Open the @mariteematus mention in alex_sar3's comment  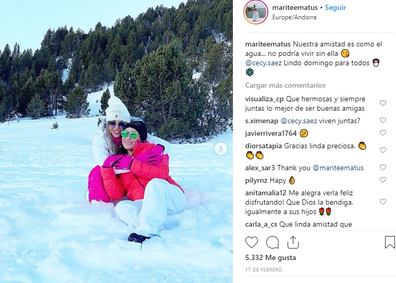click(x=338, y=168)
